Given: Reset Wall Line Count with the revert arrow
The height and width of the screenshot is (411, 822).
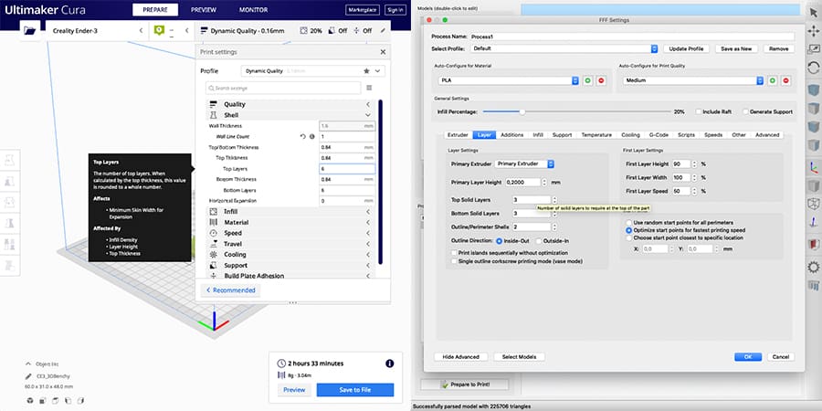Looking at the screenshot, I should [302, 137].
